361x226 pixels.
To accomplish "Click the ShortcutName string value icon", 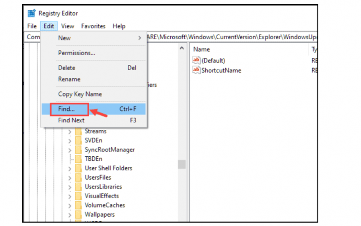I will tap(196, 70).
